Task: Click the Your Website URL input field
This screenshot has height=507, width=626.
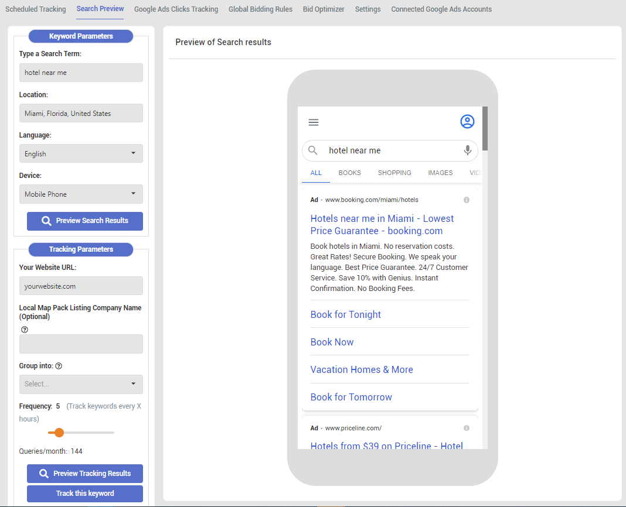Action: pos(81,286)
